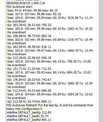Select the Kp: 262.09 Kd: 916.11 line
Image resolution: width=103 pixels, height=122 pixels.
(x=29, y=47)
